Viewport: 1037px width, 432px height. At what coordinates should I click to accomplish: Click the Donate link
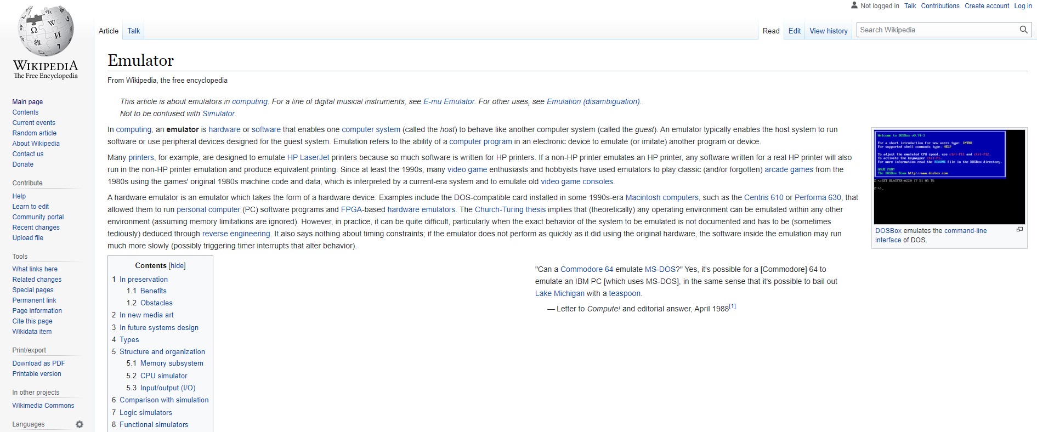(x=23, y=164)
